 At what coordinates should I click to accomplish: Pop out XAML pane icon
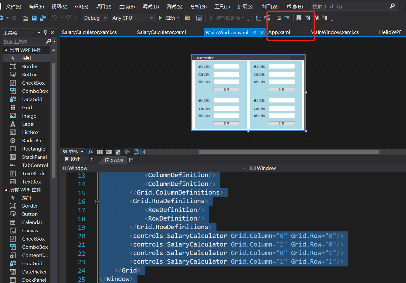click(x=131, y=160)
